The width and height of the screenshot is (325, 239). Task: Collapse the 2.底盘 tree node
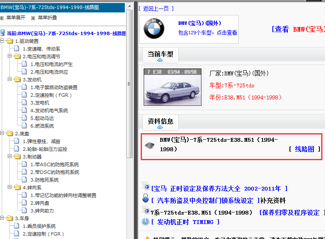2,133
